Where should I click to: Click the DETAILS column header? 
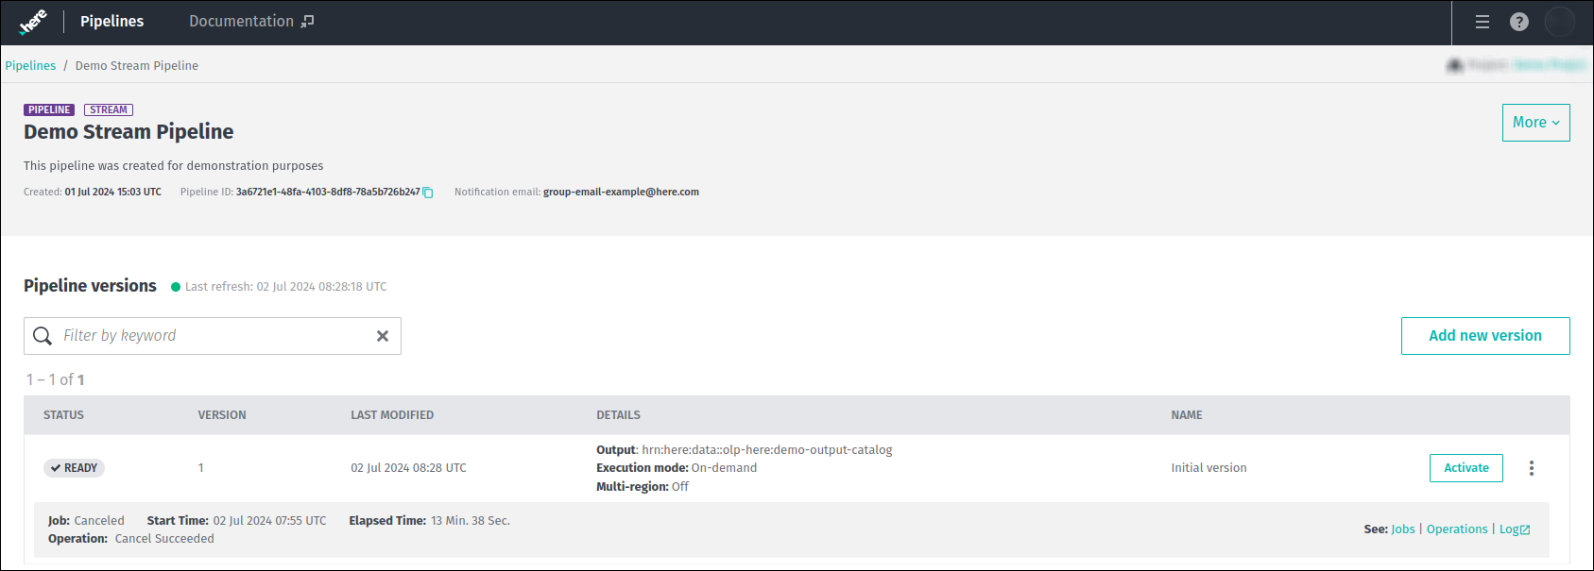coord(618,415)
